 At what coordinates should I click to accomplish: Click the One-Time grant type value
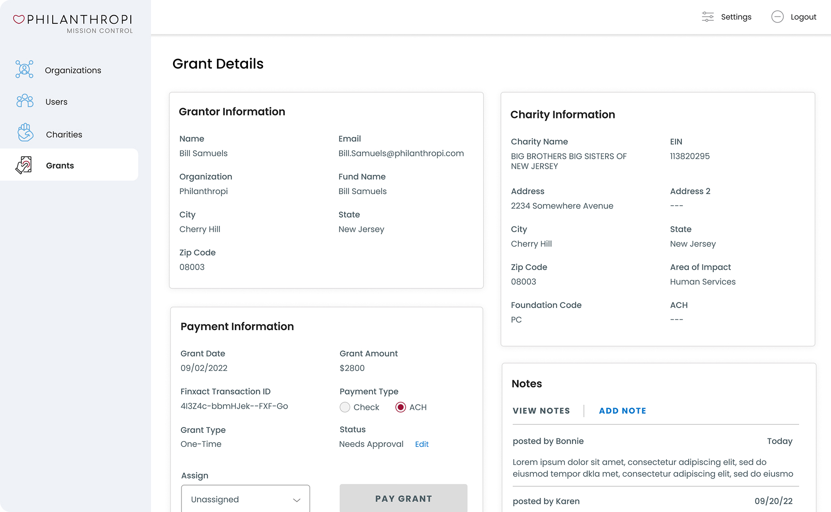tap(201, 444)
